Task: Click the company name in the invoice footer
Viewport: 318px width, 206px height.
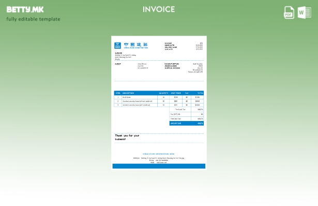Action: [159, 154]
